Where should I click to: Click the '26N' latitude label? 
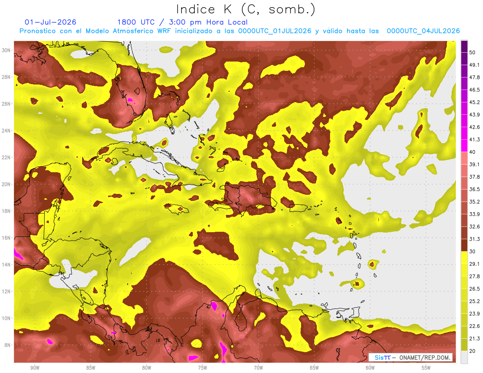(7, 104)
